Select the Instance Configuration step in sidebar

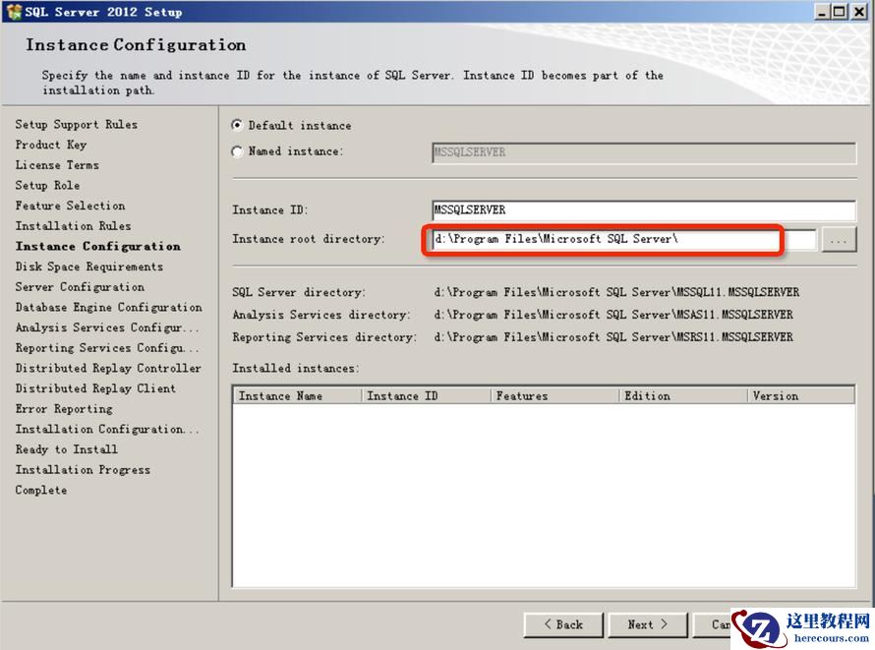(x=98, y=247)
